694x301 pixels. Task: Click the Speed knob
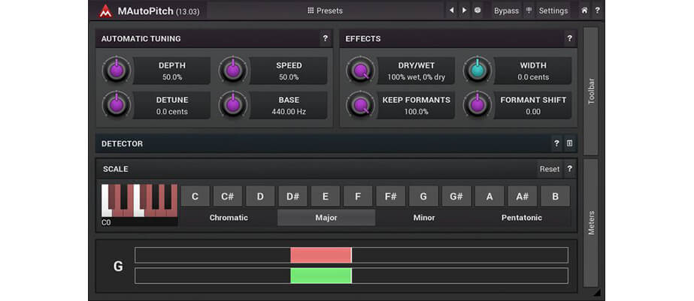click(x=233, y=71)
